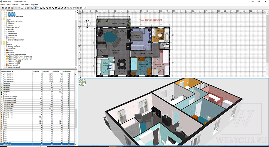The height and width of the screenshot is (147, 269).
Task: Click the catalog tree vertical scrollbar
Action: (x=76, y=39)
